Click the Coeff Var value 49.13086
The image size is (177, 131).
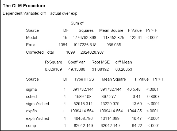(x=76, y=69)
